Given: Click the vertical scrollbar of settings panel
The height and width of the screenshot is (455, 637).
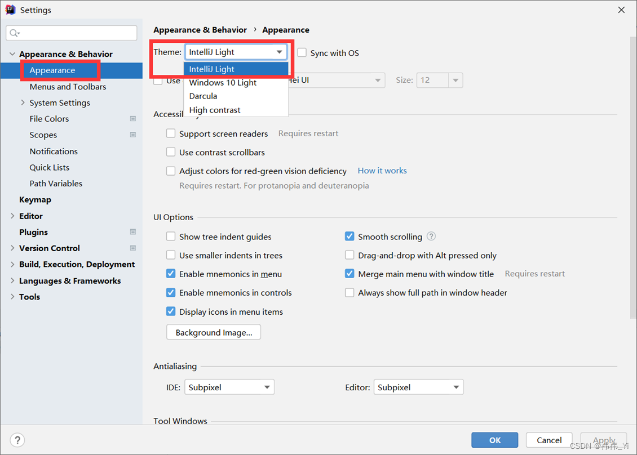Looking at the screenshot, I should pyautogui.click(x=634, y=177).
